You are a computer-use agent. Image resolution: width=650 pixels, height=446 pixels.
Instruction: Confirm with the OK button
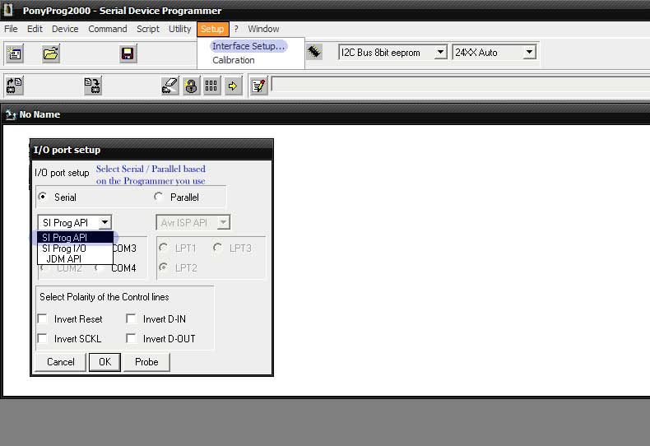pyautogui.click(x=104, y=362)
